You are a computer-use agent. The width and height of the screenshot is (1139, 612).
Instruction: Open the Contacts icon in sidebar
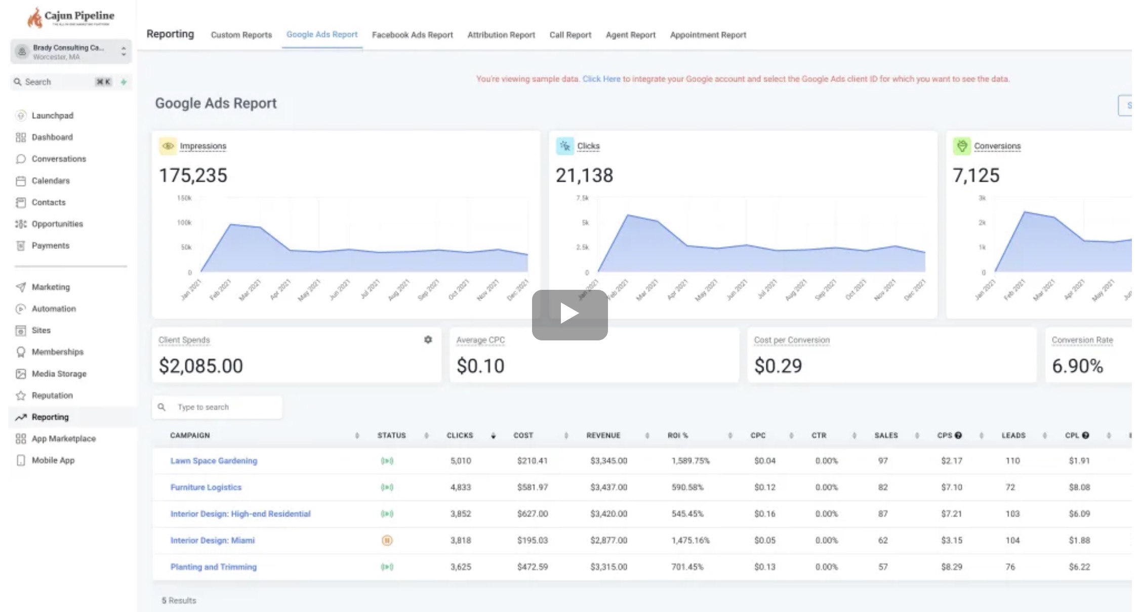(21, 203)
